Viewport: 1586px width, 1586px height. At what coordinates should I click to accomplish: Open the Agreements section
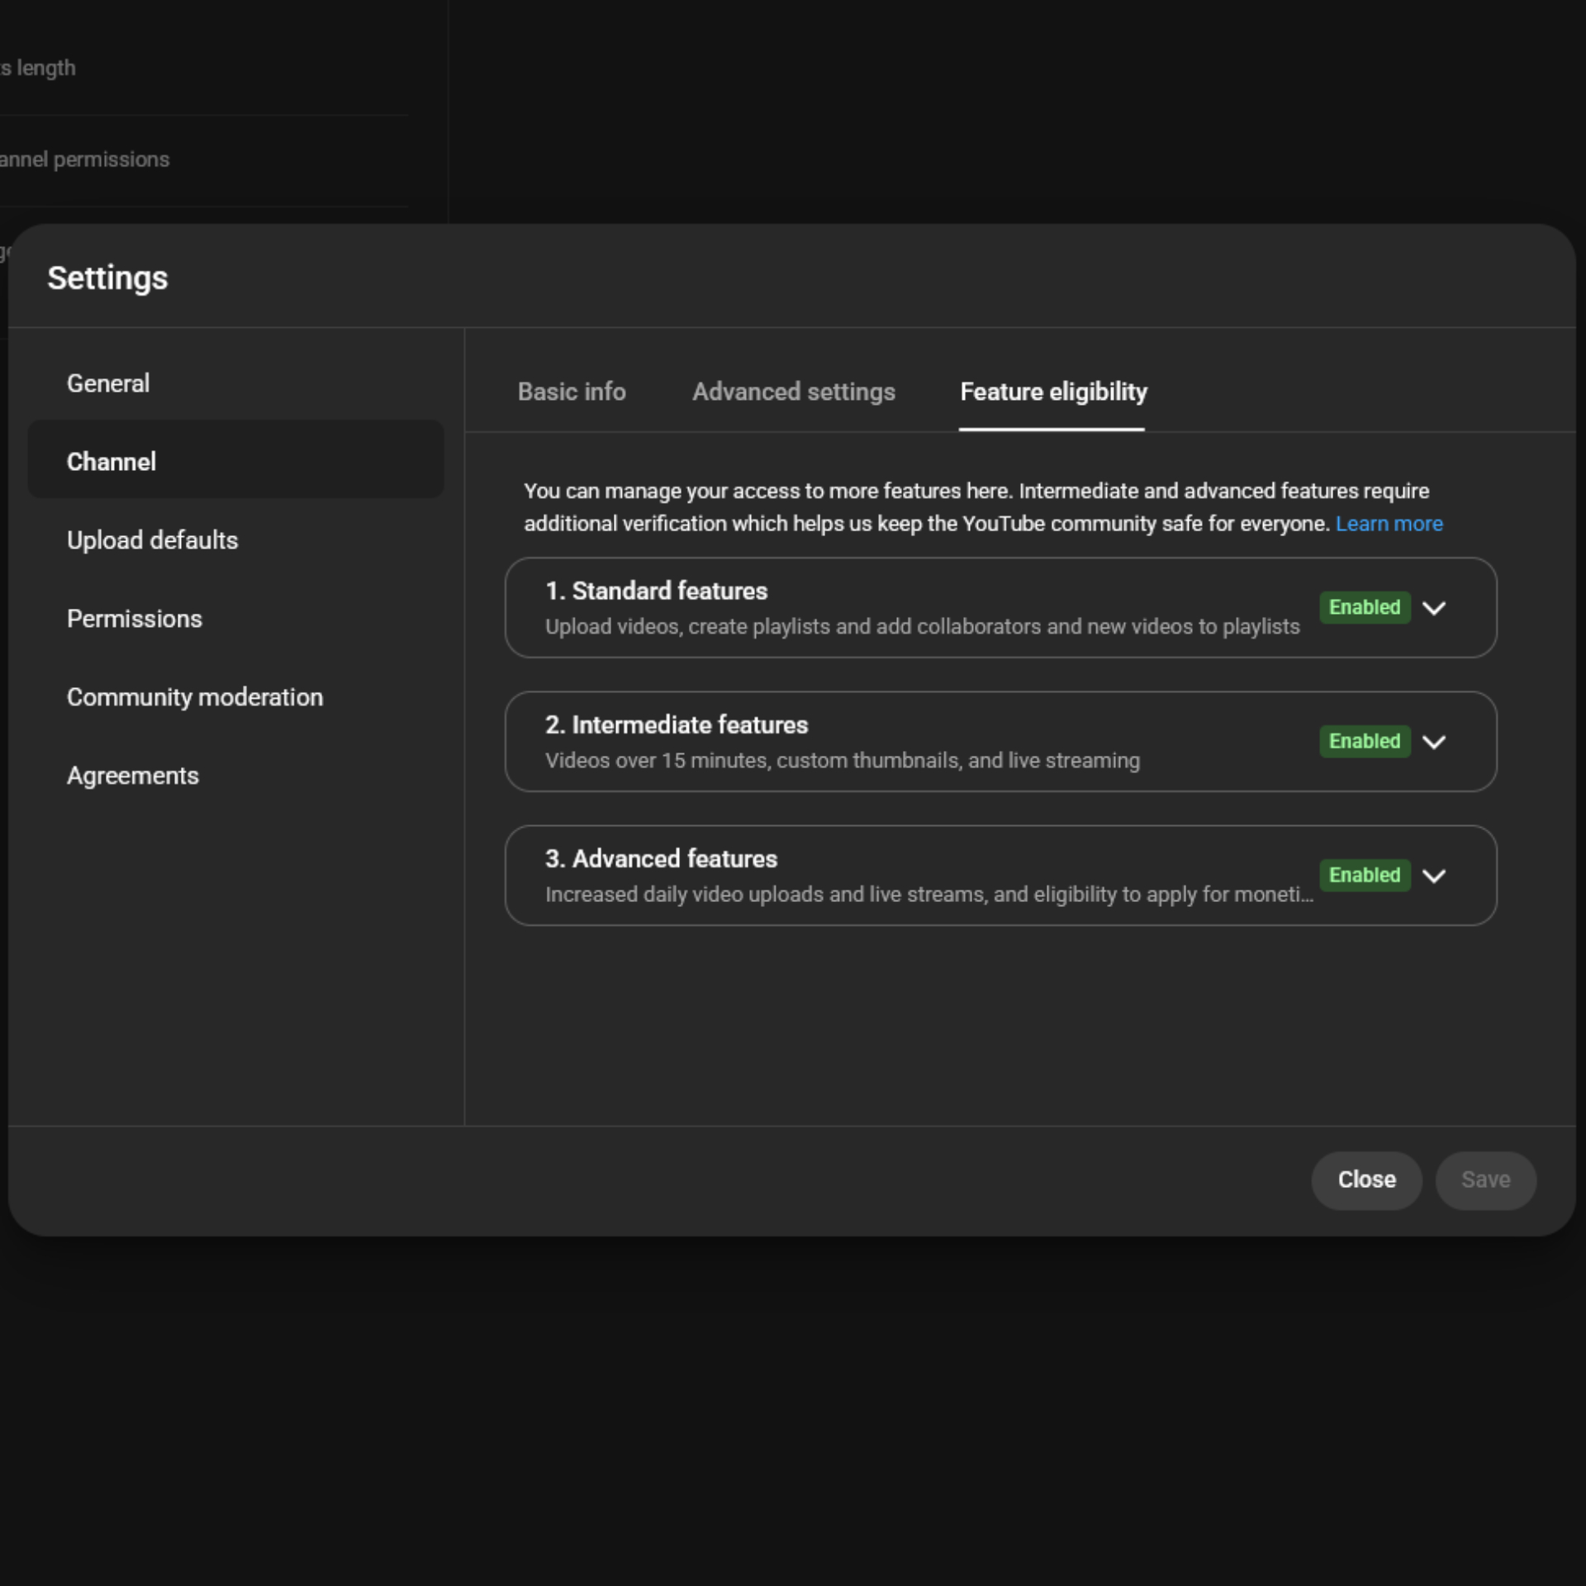click(x=132, y=776)
